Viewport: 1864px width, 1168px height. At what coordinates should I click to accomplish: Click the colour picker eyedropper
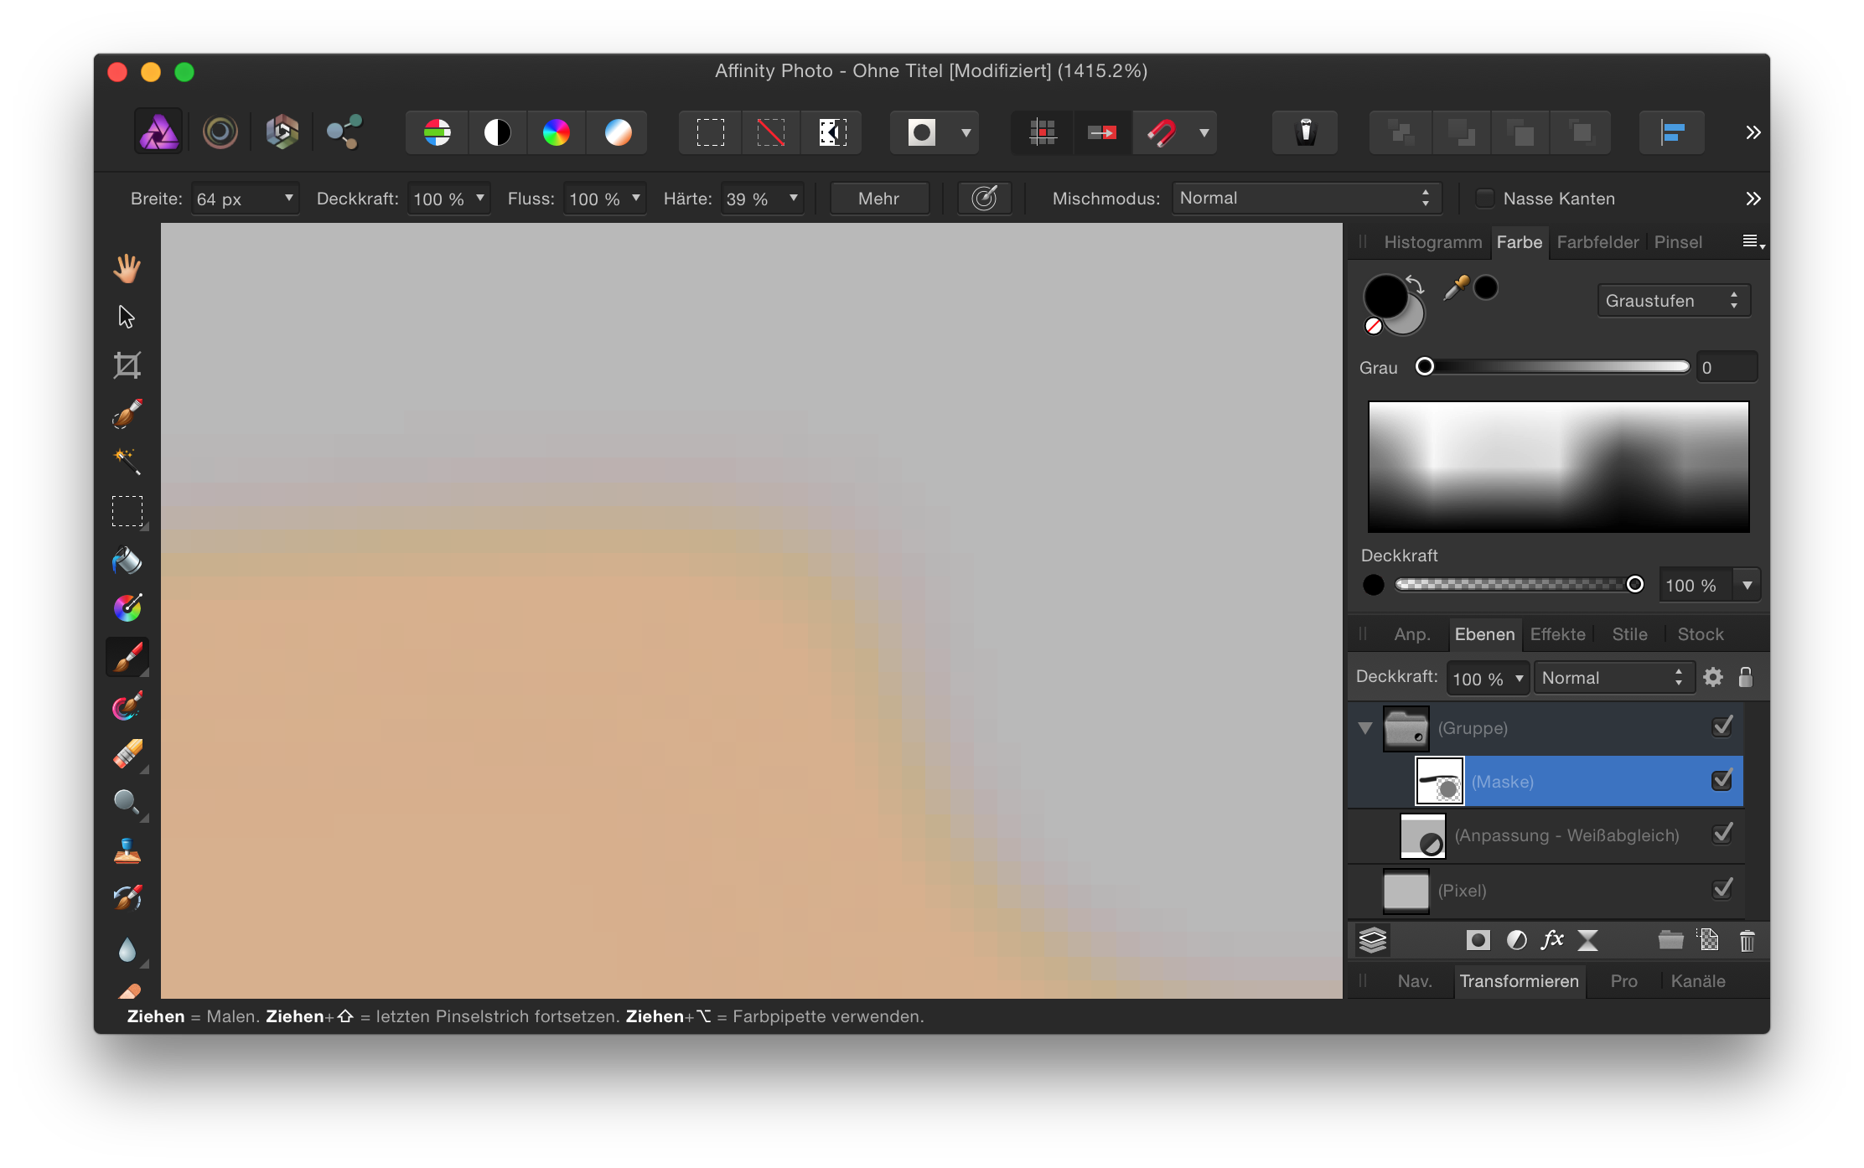1457,287
